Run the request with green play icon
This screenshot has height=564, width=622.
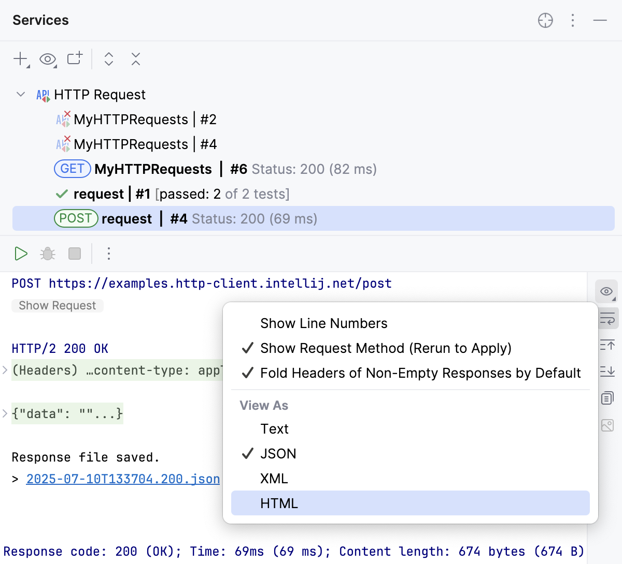(x=21, y=254)
